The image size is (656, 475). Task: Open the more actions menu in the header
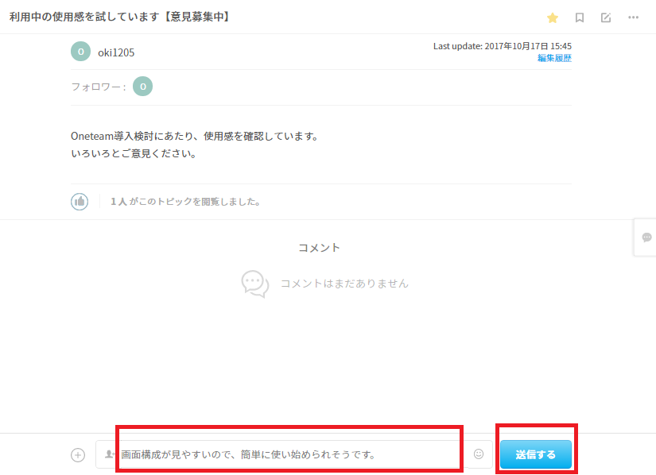click(634, 17)
